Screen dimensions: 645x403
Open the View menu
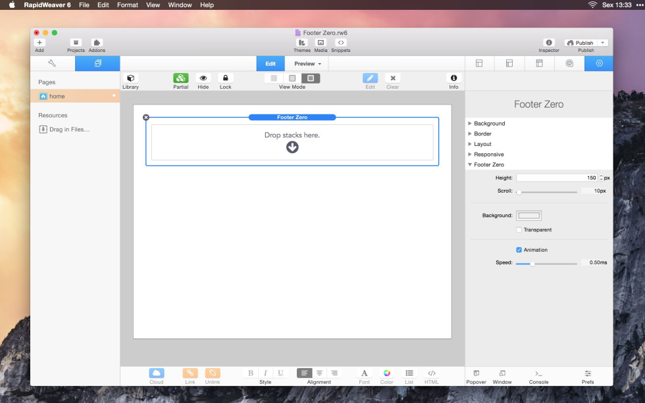[153, 5]
